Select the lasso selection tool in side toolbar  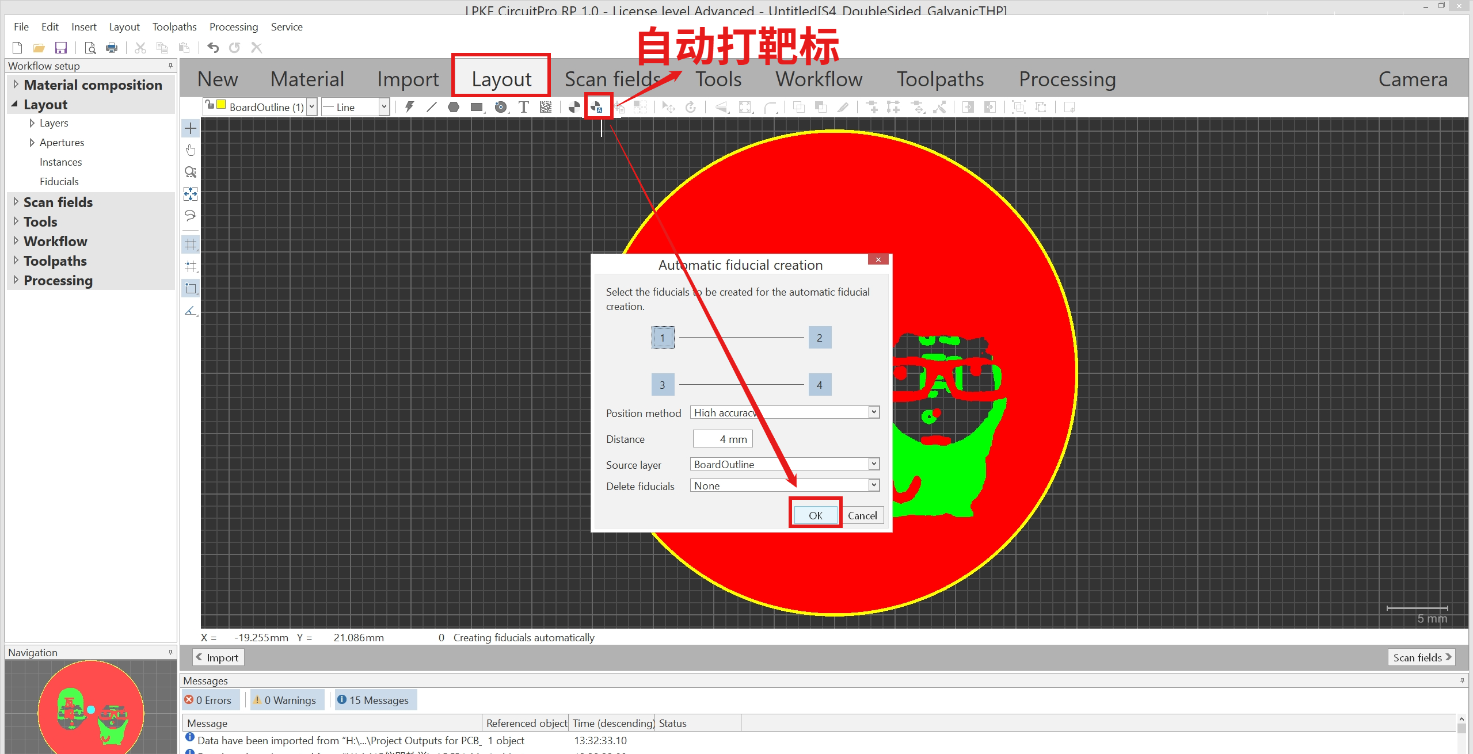coord(191,216)
